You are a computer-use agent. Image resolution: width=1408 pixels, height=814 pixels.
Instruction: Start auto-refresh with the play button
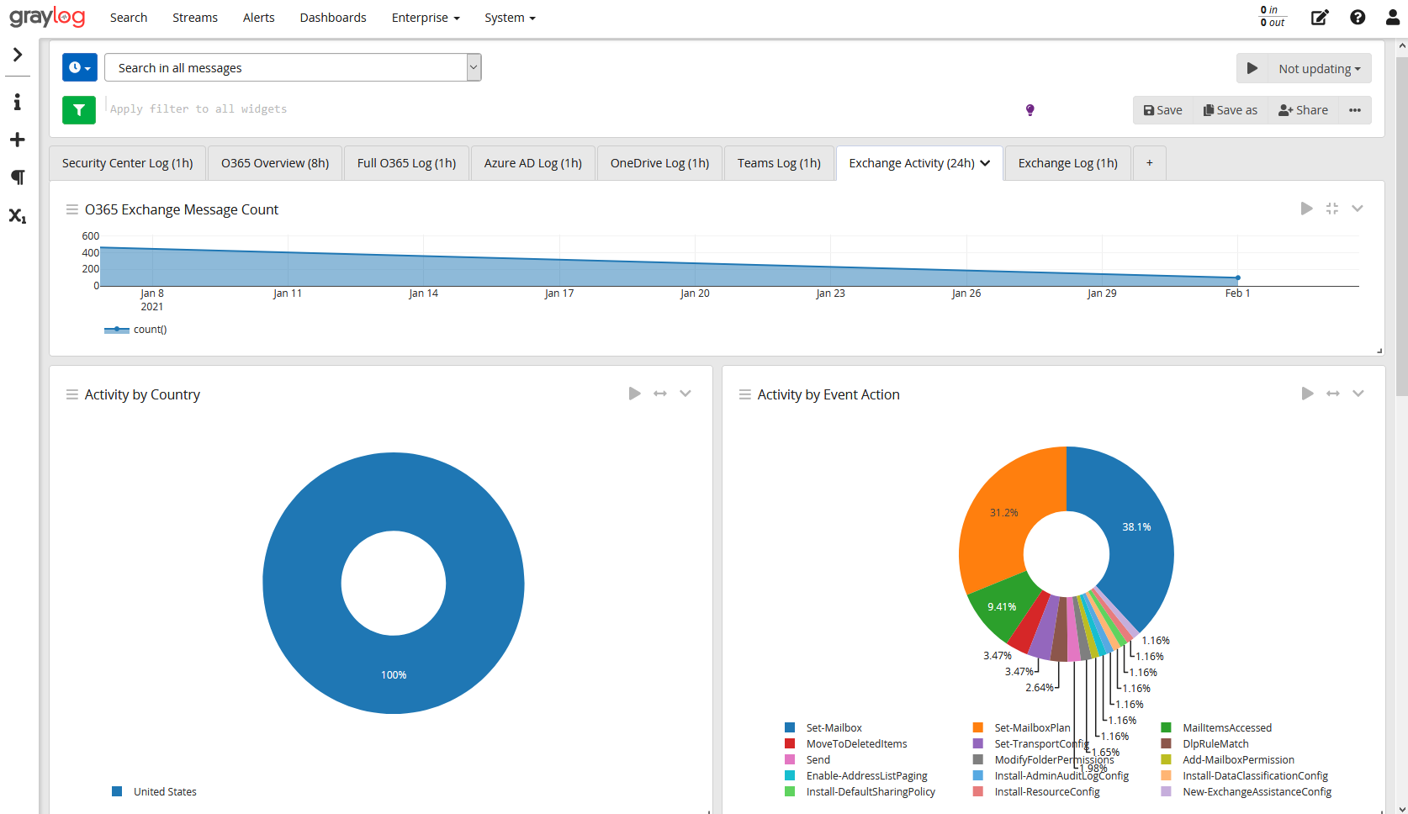point(1252,68)
